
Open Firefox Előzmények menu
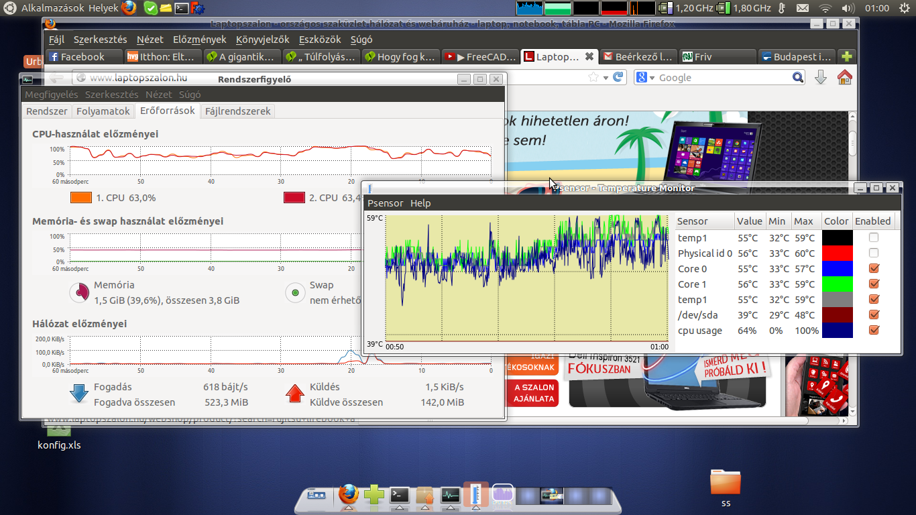coord(200,40)
